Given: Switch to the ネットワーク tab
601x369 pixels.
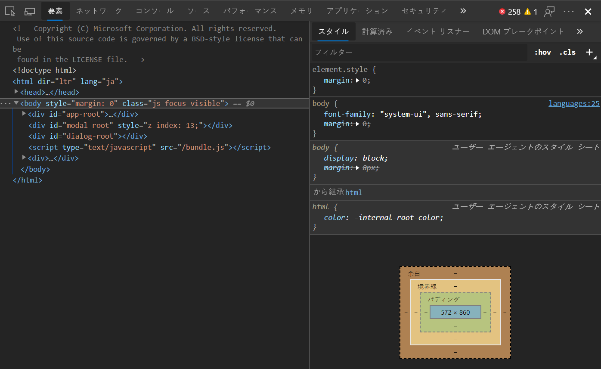Looking at the screenshot, I should coord(99,11).
